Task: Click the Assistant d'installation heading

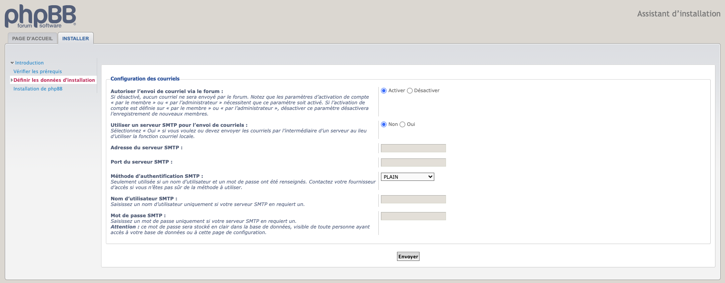Action: [679, 14]
